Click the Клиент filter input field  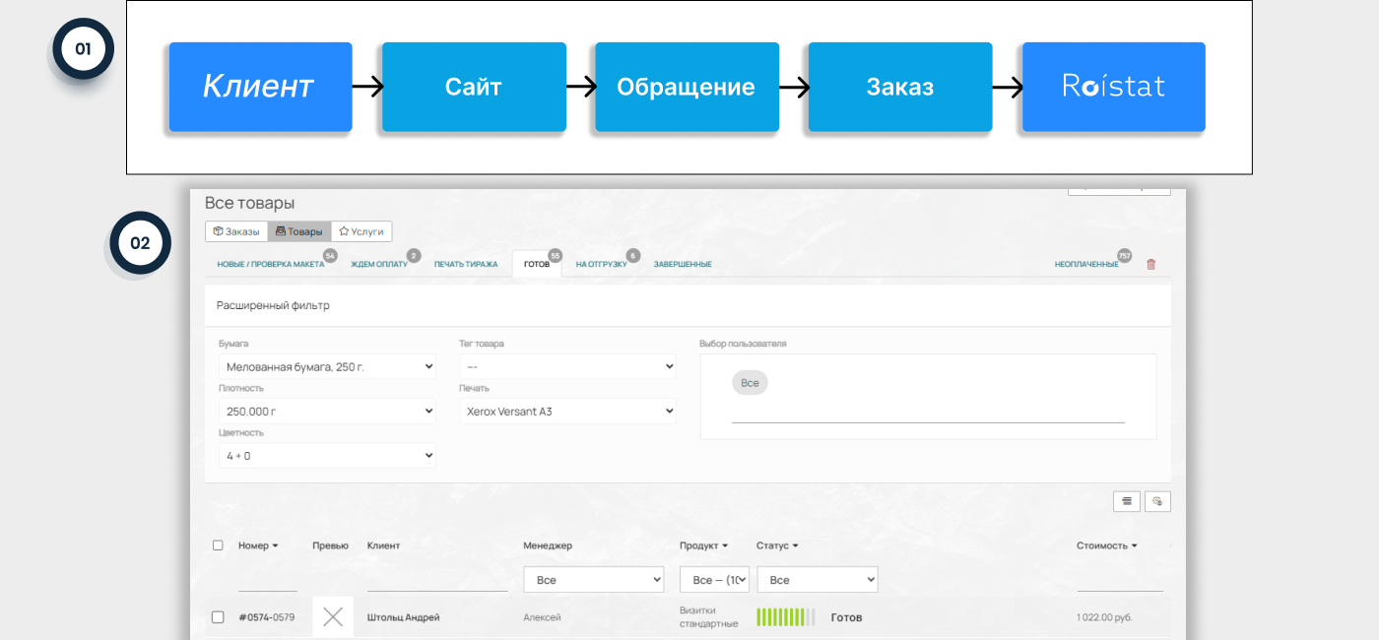click(437, 581)
